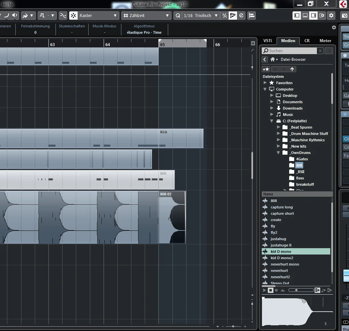Select the Medien tab

[288, 41]
